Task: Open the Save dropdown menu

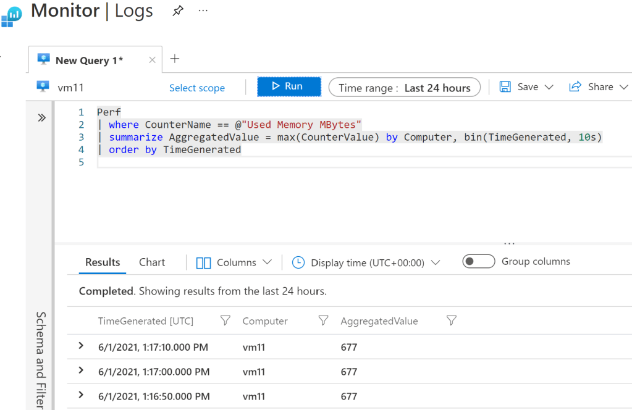Action: tap(526, 87)
